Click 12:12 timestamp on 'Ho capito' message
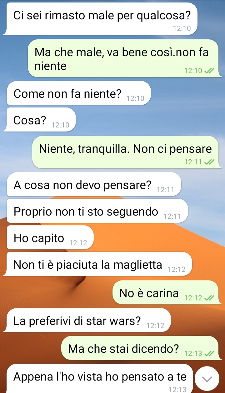 [78, 243]
